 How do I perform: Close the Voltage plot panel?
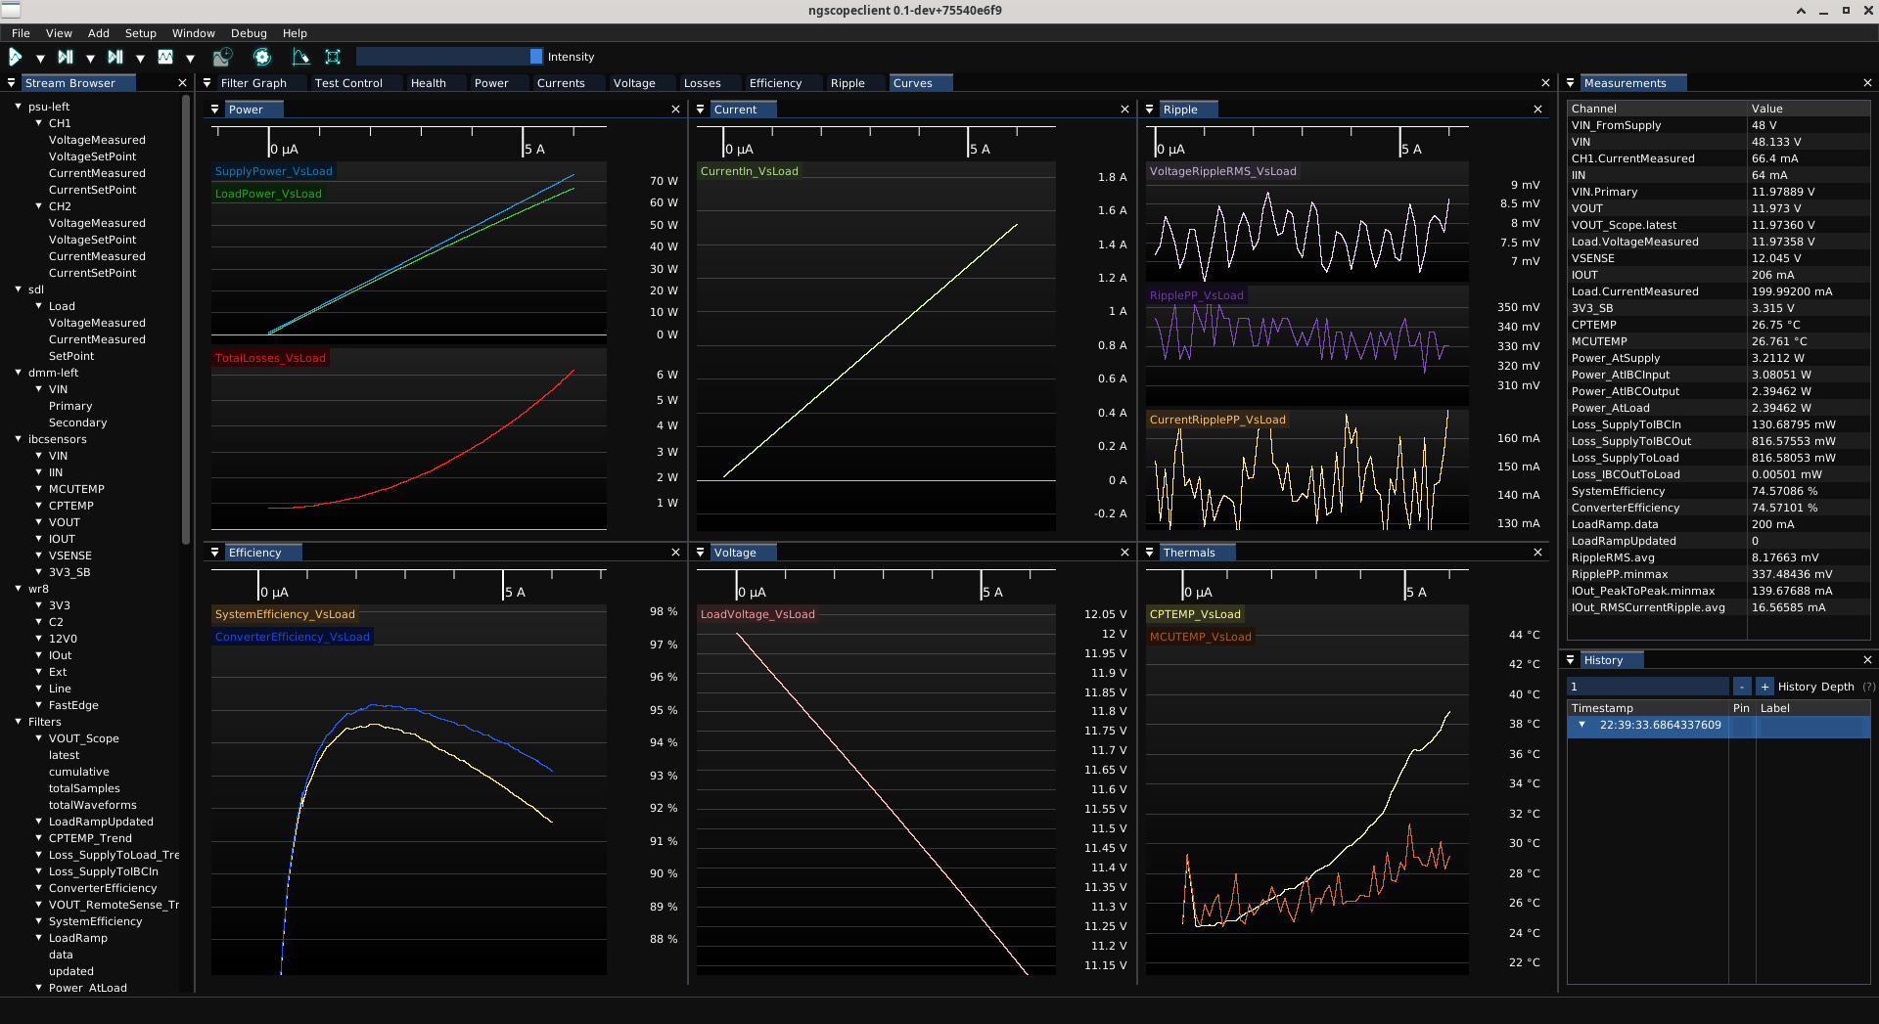pyautogui.click(x=1124, y=553)
